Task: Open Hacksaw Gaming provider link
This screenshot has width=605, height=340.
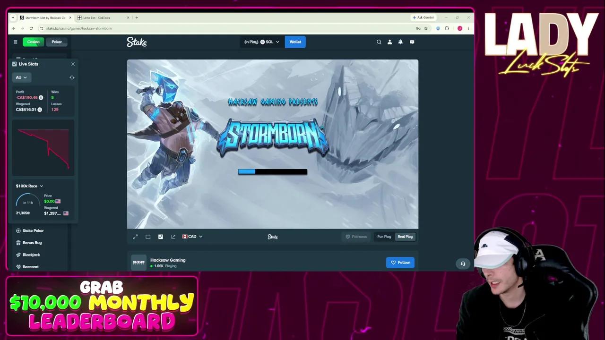Action: click(x=168, y=260)
